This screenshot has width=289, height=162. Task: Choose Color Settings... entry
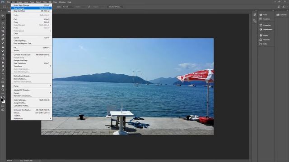(x=32, y=100)
